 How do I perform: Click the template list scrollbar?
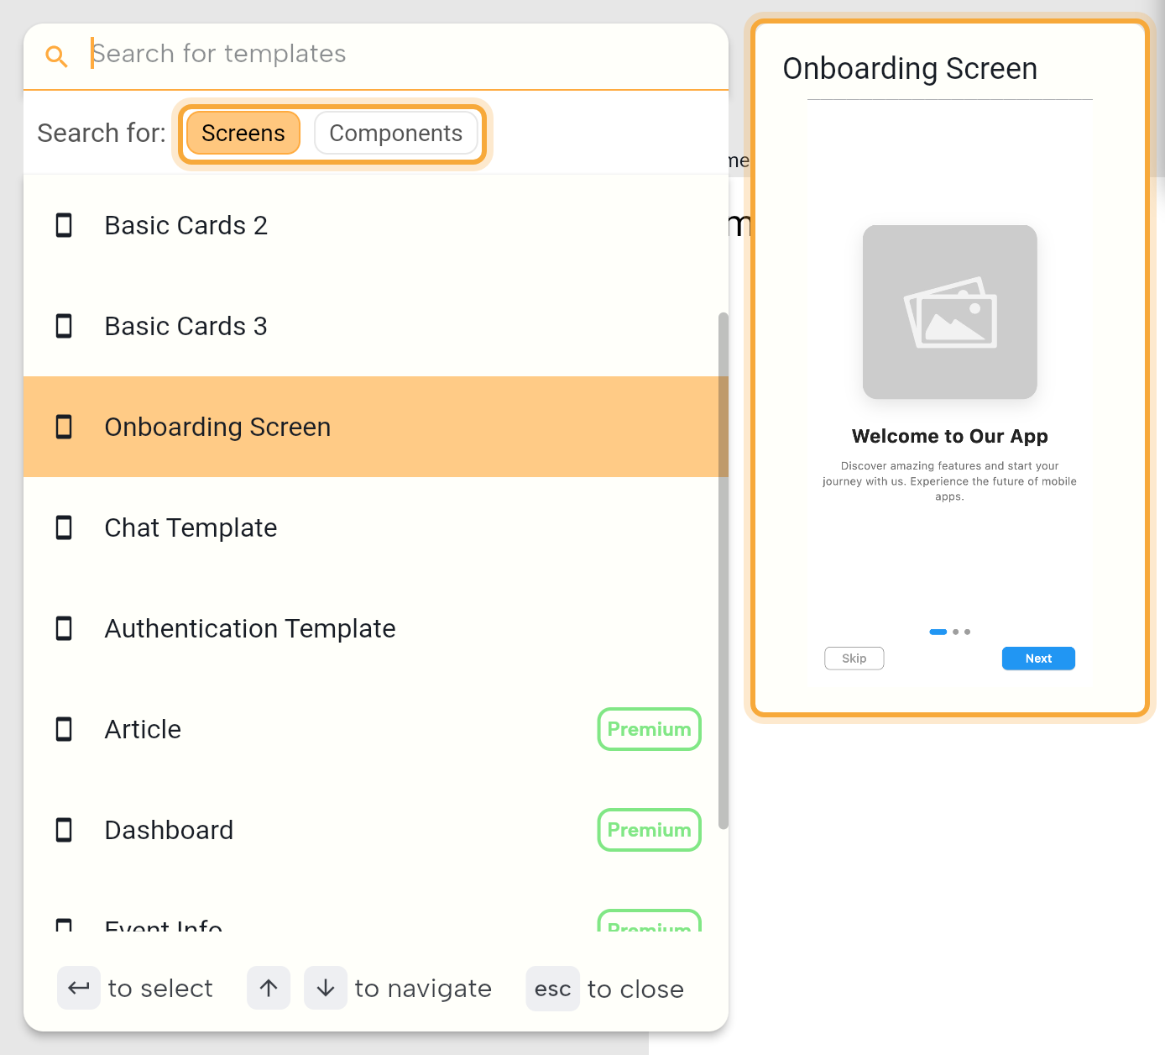pyautogui.click(x=724, y=571)
